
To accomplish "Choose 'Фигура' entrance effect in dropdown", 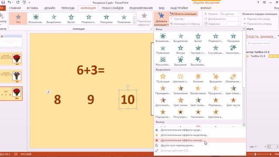I will pyautogui.click(x=180, y=49).
